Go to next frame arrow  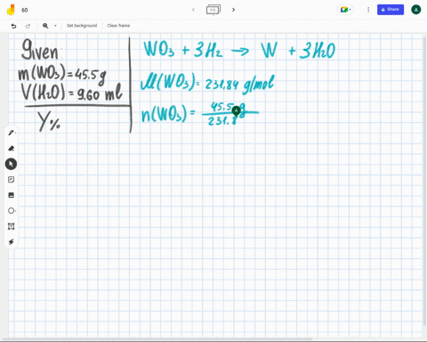(233, 10)
